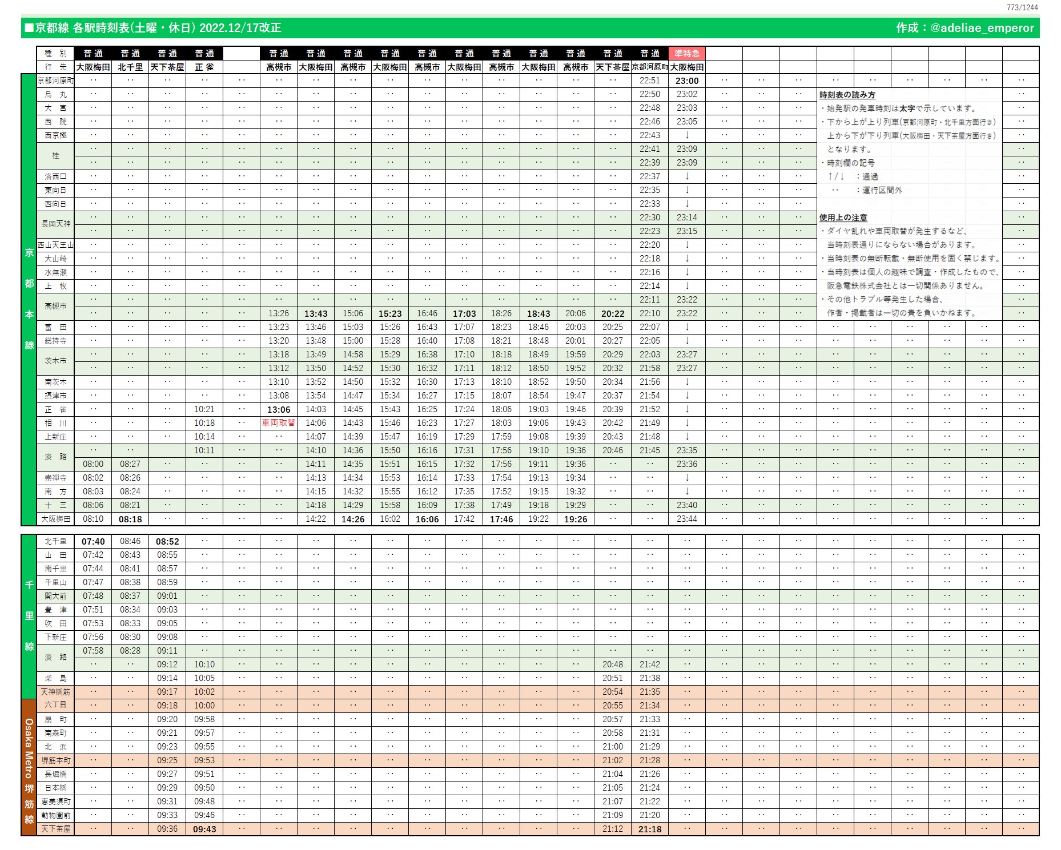Click the 上牧 station label
Screen dimensions: 1061x850
tap(55, 286)
